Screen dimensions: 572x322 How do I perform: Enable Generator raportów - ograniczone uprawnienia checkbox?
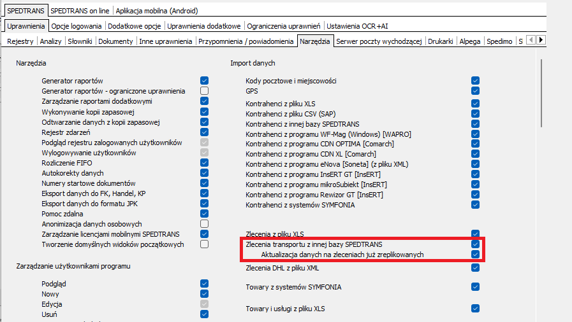click(205, 91)
